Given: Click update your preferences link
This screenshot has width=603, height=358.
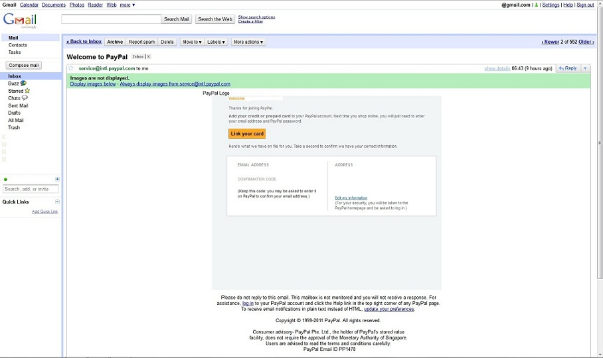Looking at the screenshot, I should coord(388,309).
